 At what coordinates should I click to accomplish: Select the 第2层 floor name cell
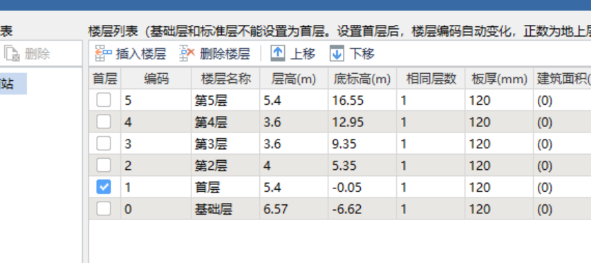click(x=225, y=165)
